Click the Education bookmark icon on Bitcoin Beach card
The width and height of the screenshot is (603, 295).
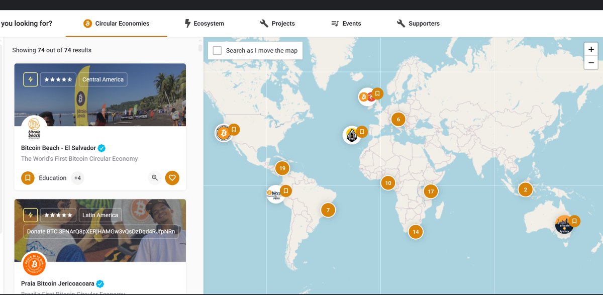point(28,178)
